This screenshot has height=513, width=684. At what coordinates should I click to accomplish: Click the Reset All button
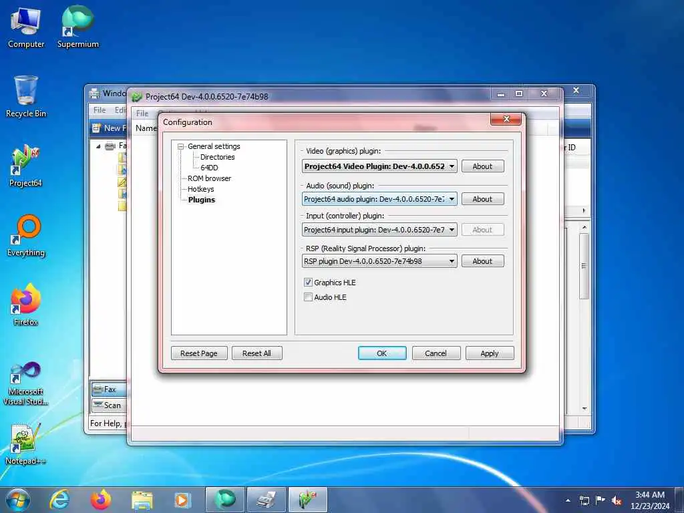tap(257, 353)
